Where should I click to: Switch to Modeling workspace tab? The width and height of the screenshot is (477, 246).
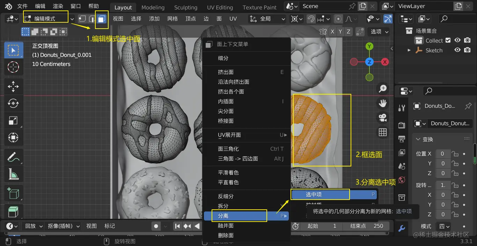153,7
